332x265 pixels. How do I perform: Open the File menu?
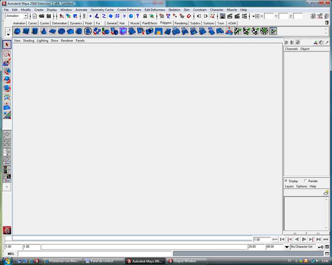tap(6, 10)
